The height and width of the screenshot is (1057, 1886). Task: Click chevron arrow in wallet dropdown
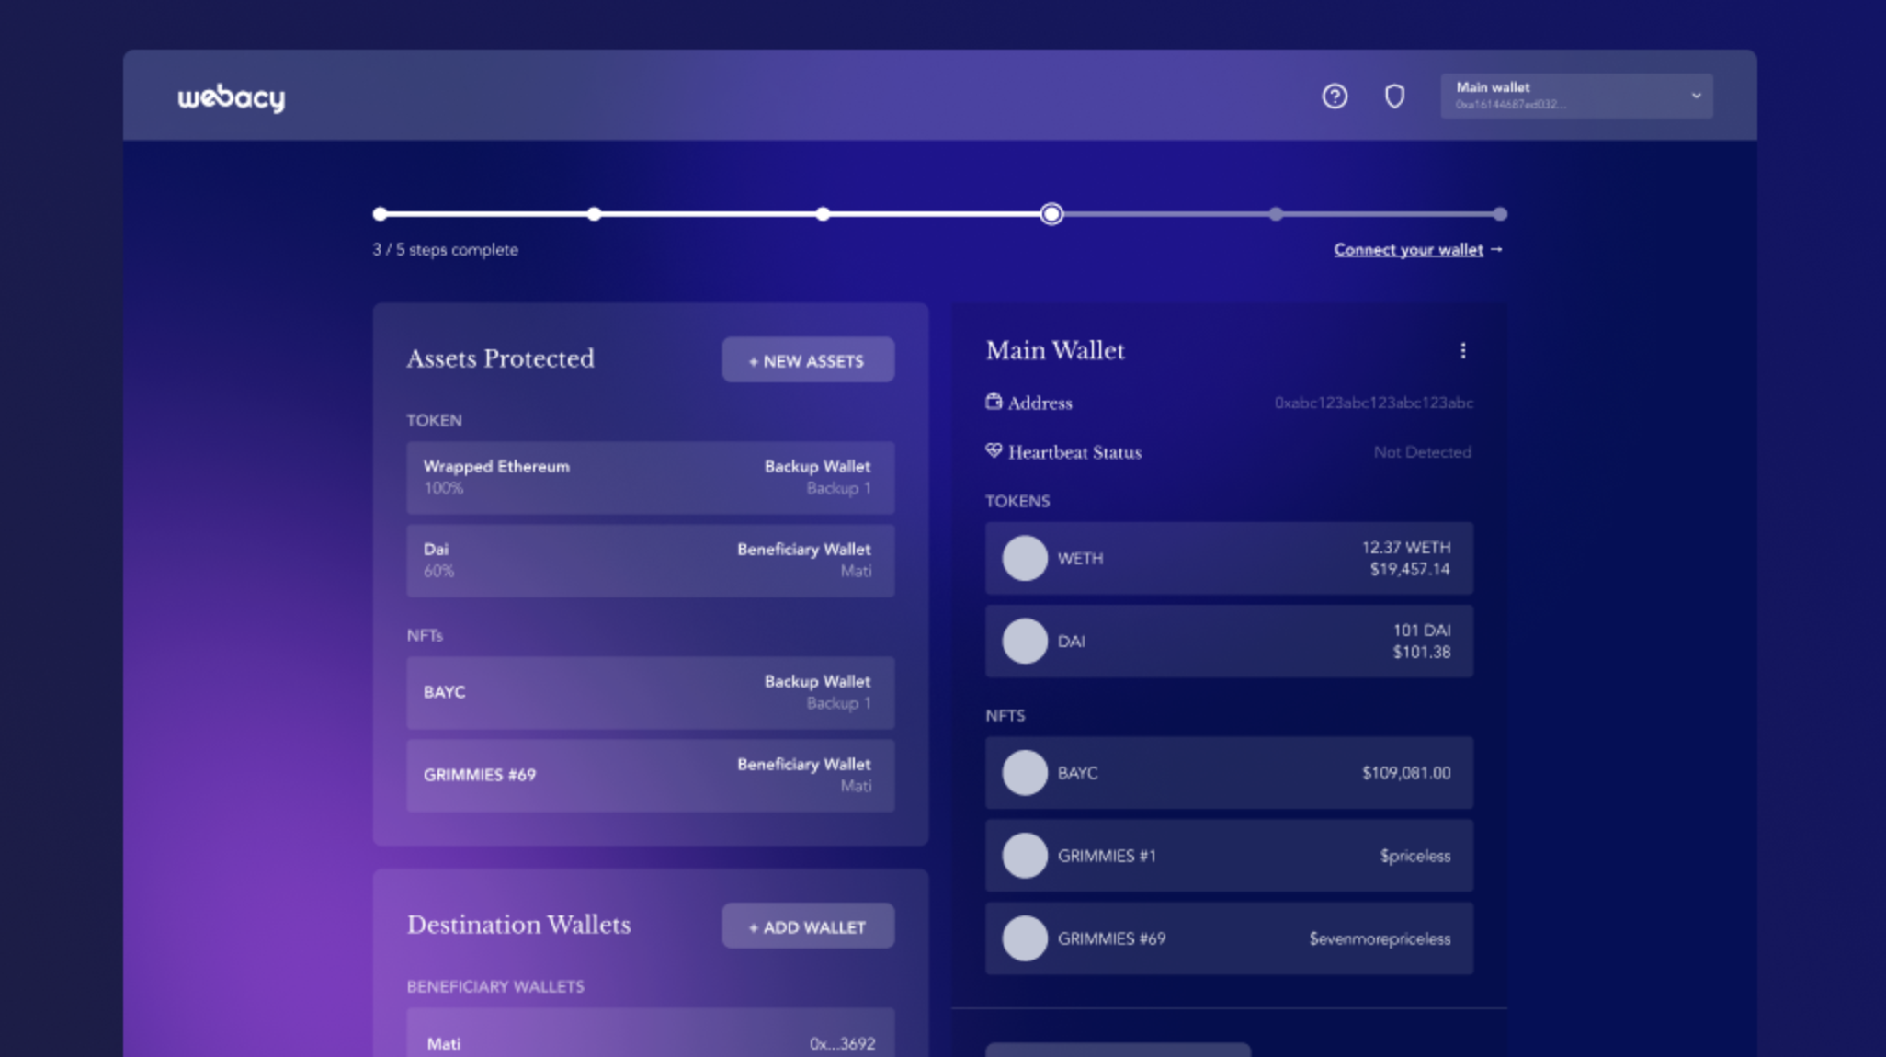tap(1696, 96)
